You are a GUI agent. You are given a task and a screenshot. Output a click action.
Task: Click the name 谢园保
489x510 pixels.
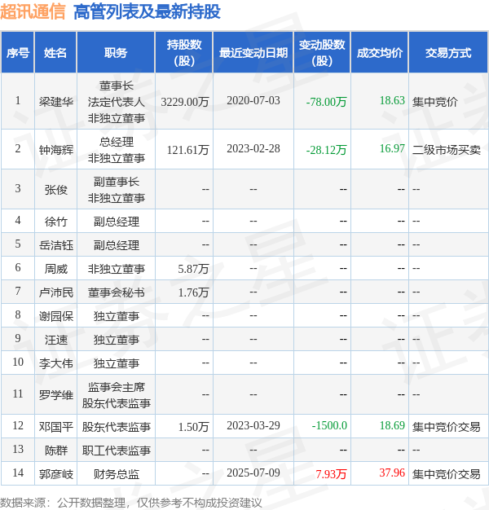pos(56,316)
